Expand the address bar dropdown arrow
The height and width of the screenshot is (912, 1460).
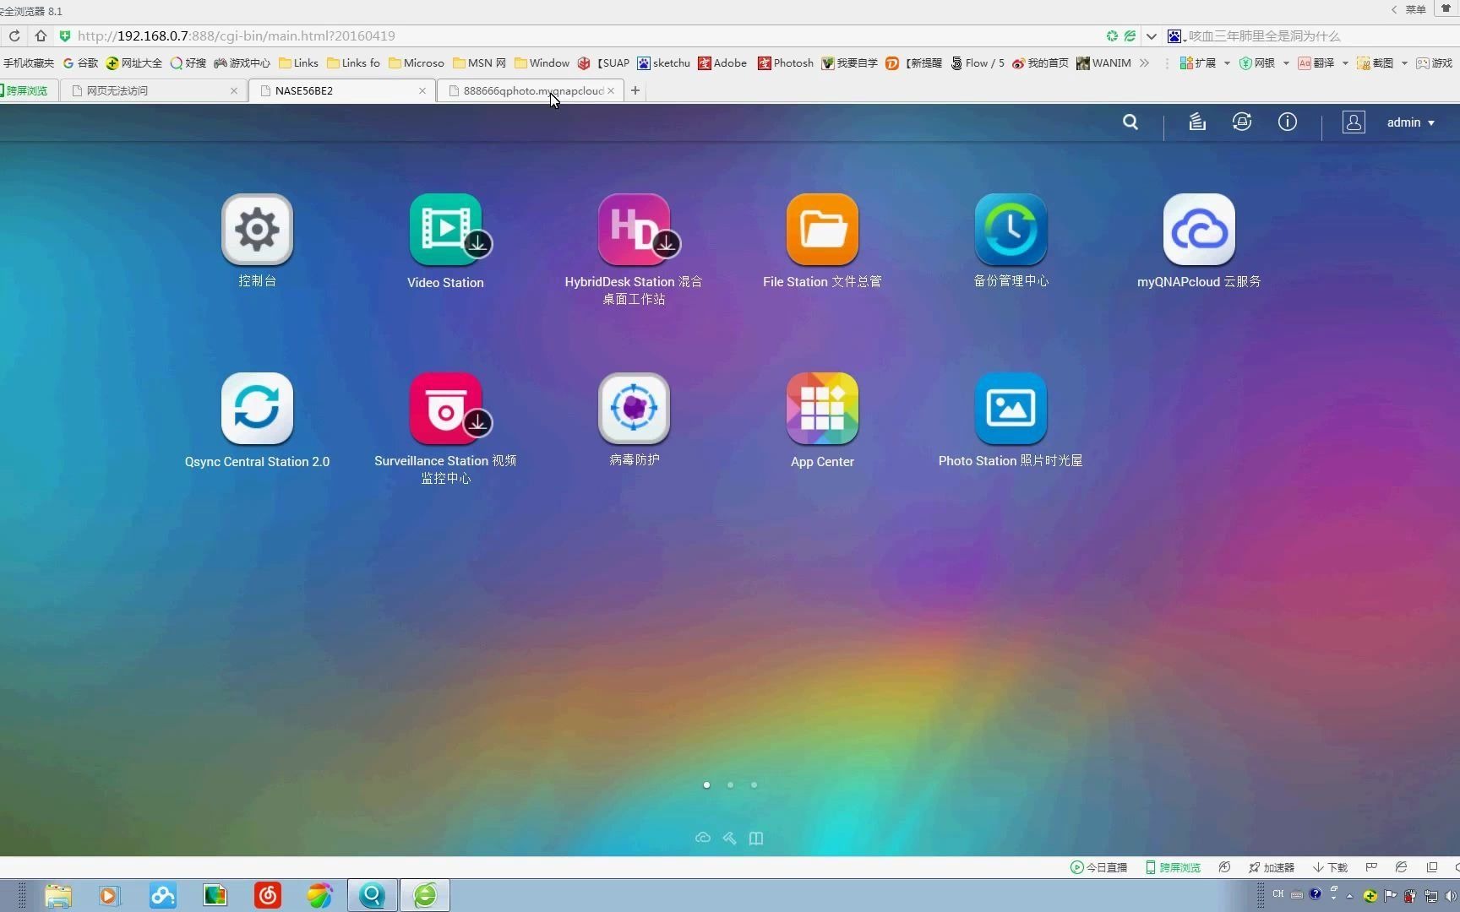pyautogui.click(x=1151, y=36)
